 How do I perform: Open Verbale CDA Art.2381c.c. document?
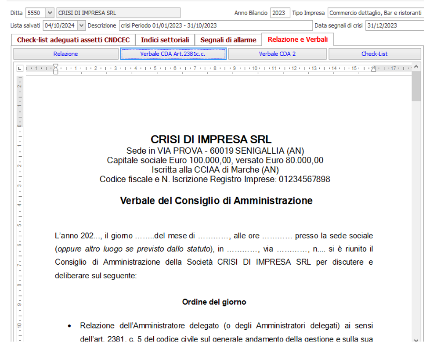click(x=173, y=54)
